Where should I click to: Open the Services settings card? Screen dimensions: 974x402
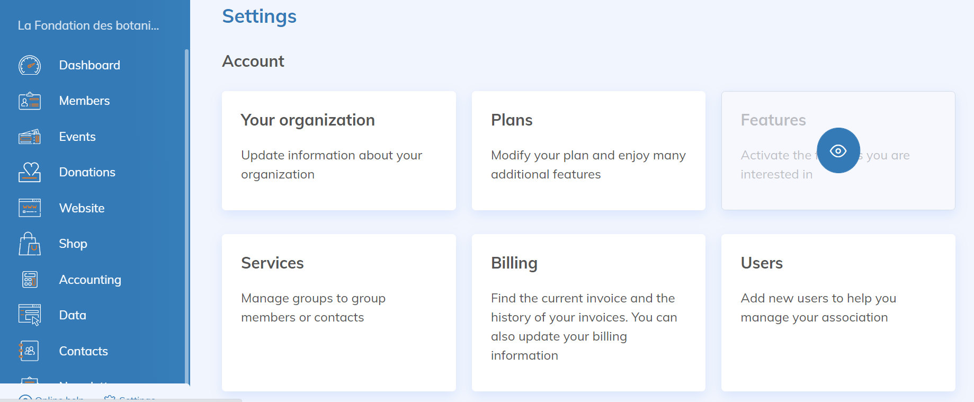point(338,312)
